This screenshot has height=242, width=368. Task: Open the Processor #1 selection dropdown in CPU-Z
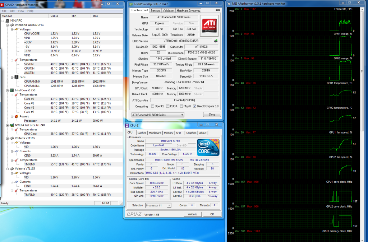click(x=158, y=205)
